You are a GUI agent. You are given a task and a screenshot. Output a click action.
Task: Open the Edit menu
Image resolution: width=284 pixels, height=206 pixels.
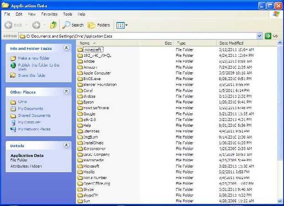click(19, 14)
